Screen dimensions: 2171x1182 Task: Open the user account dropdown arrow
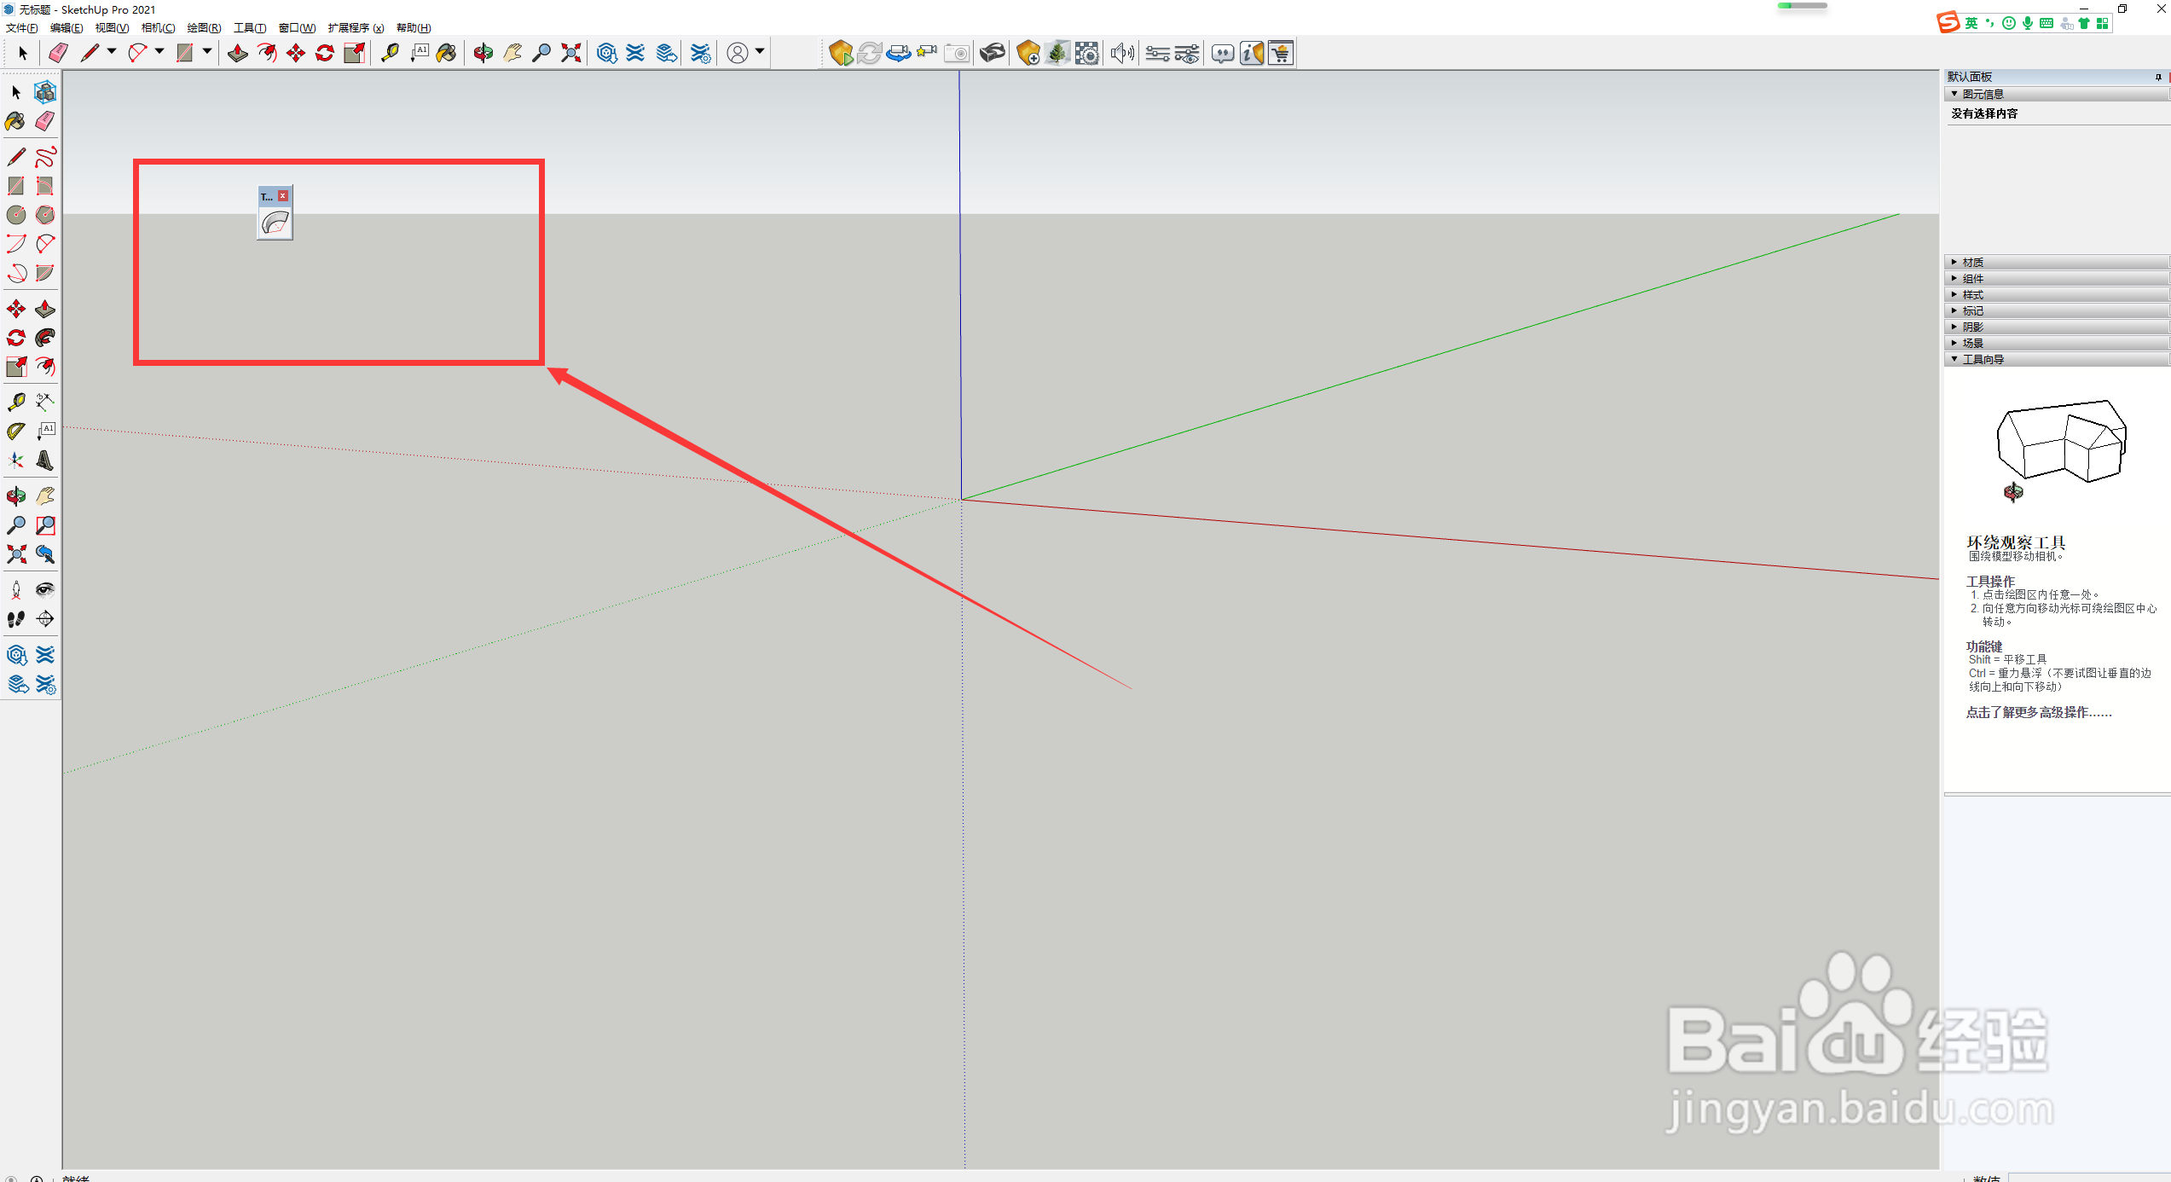click(x=760, y=52)
